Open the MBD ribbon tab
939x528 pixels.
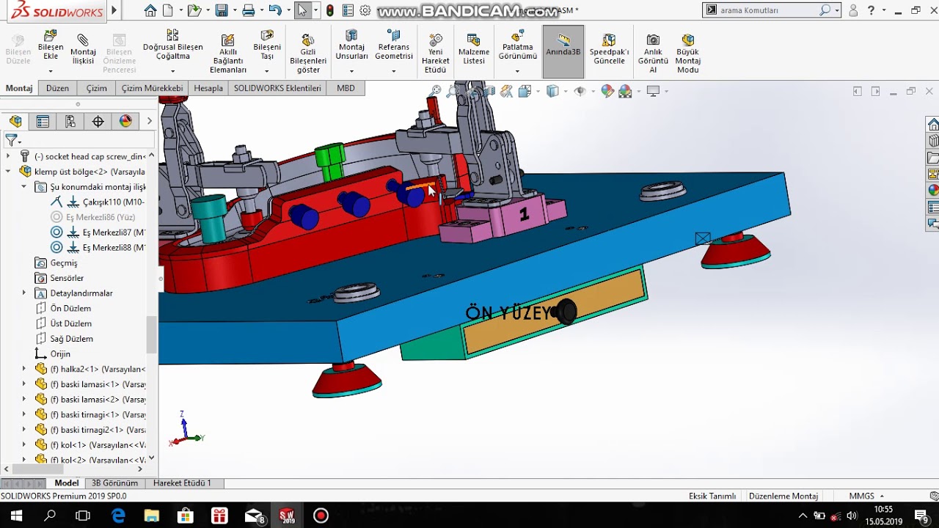coord(346,88)
